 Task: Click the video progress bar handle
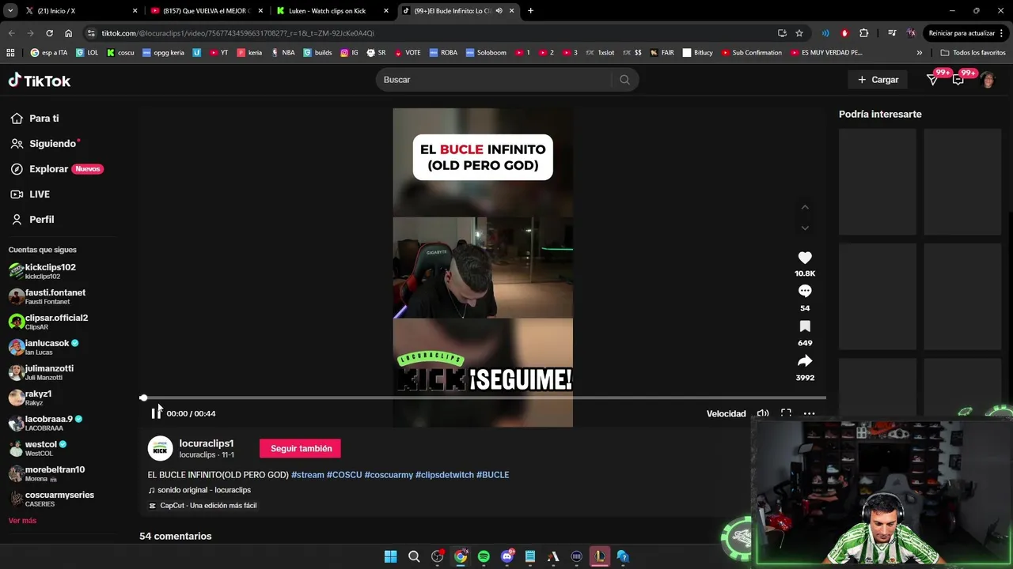[x=143, y=398]
